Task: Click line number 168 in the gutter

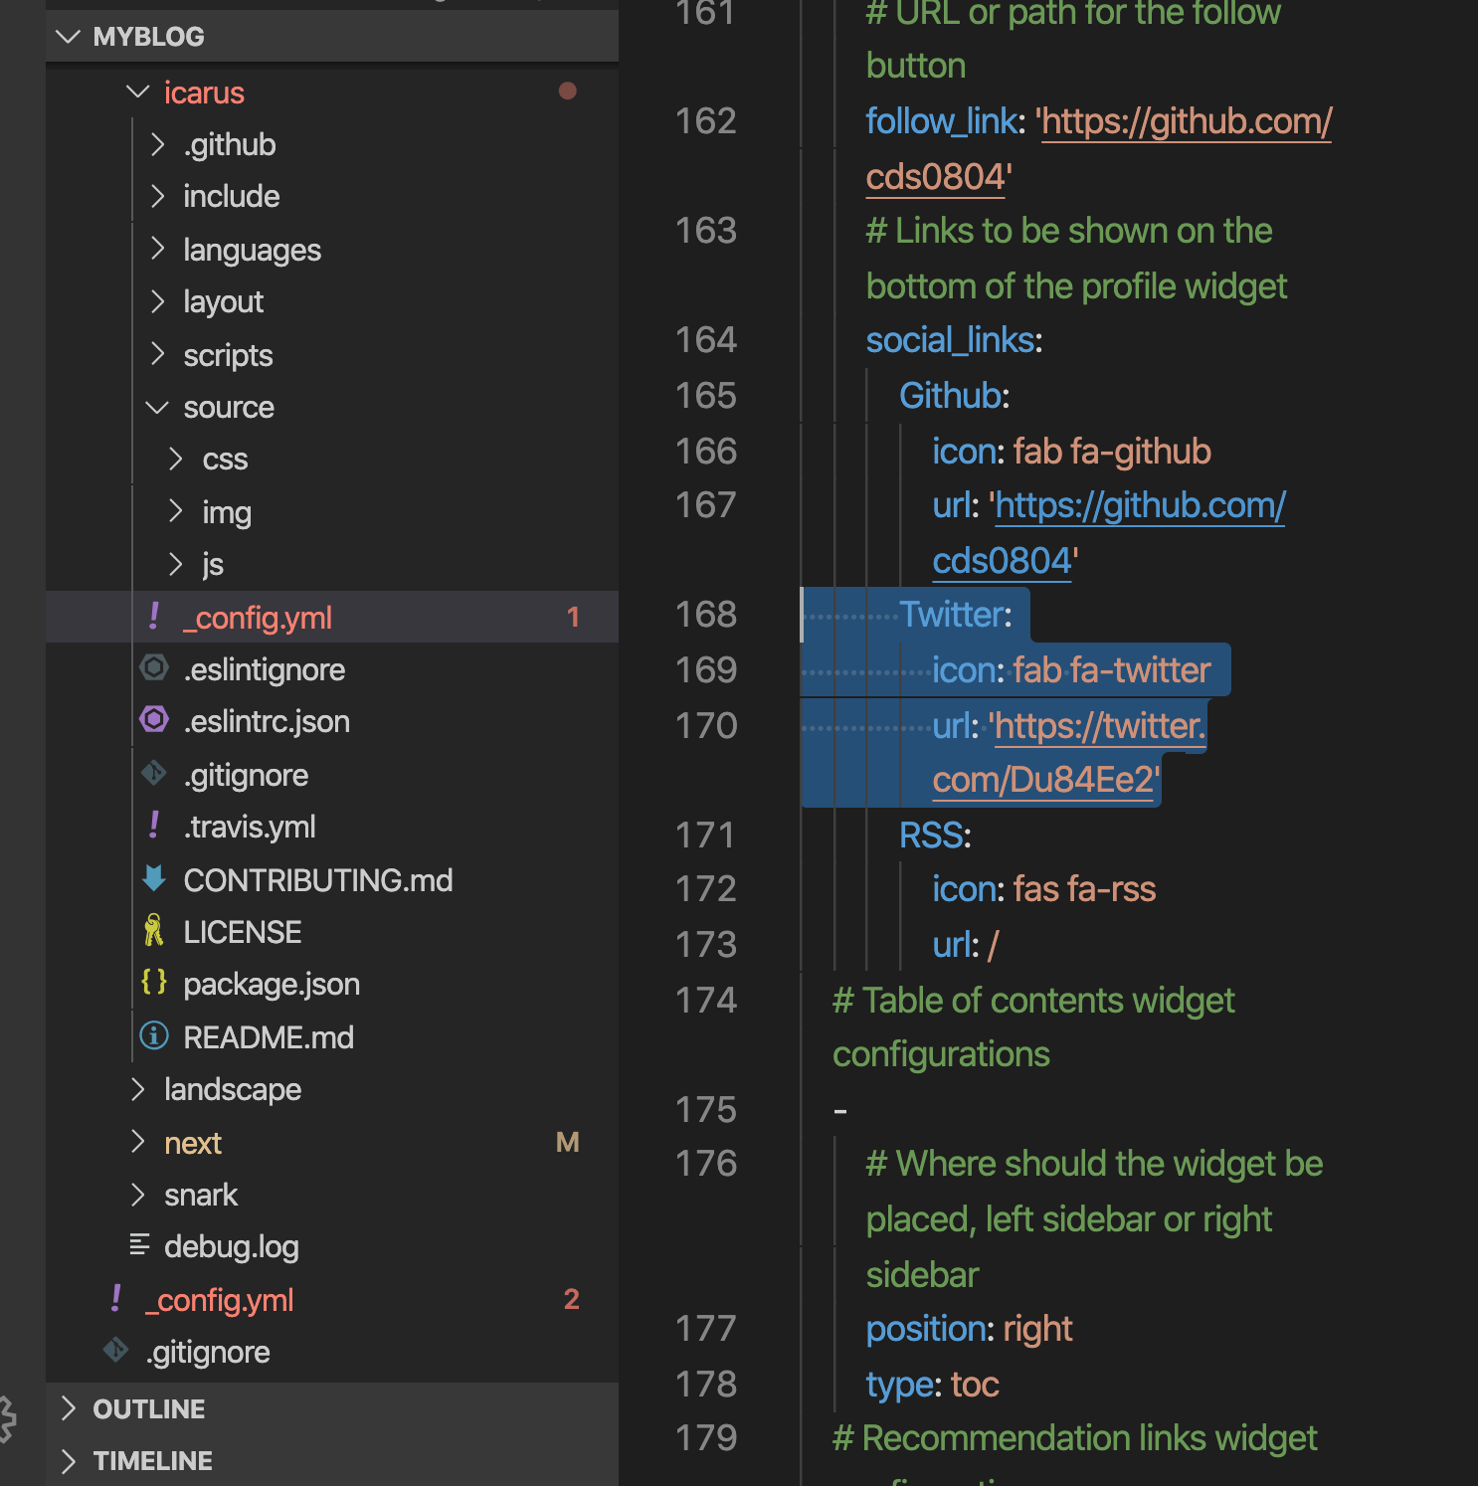Action: [x=706, y=615]
